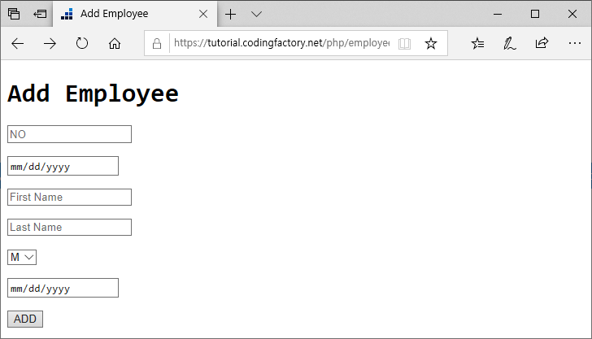
Task: Refresh the Add Employee page
Action: coord(82,43)
